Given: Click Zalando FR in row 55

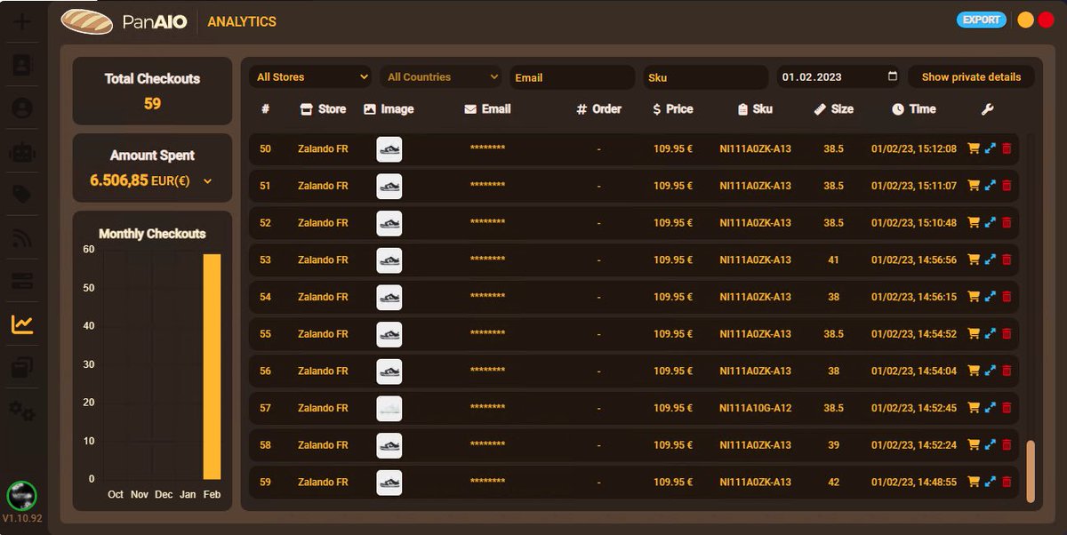Looking at the screenshot, I should (x=323, y=334).
